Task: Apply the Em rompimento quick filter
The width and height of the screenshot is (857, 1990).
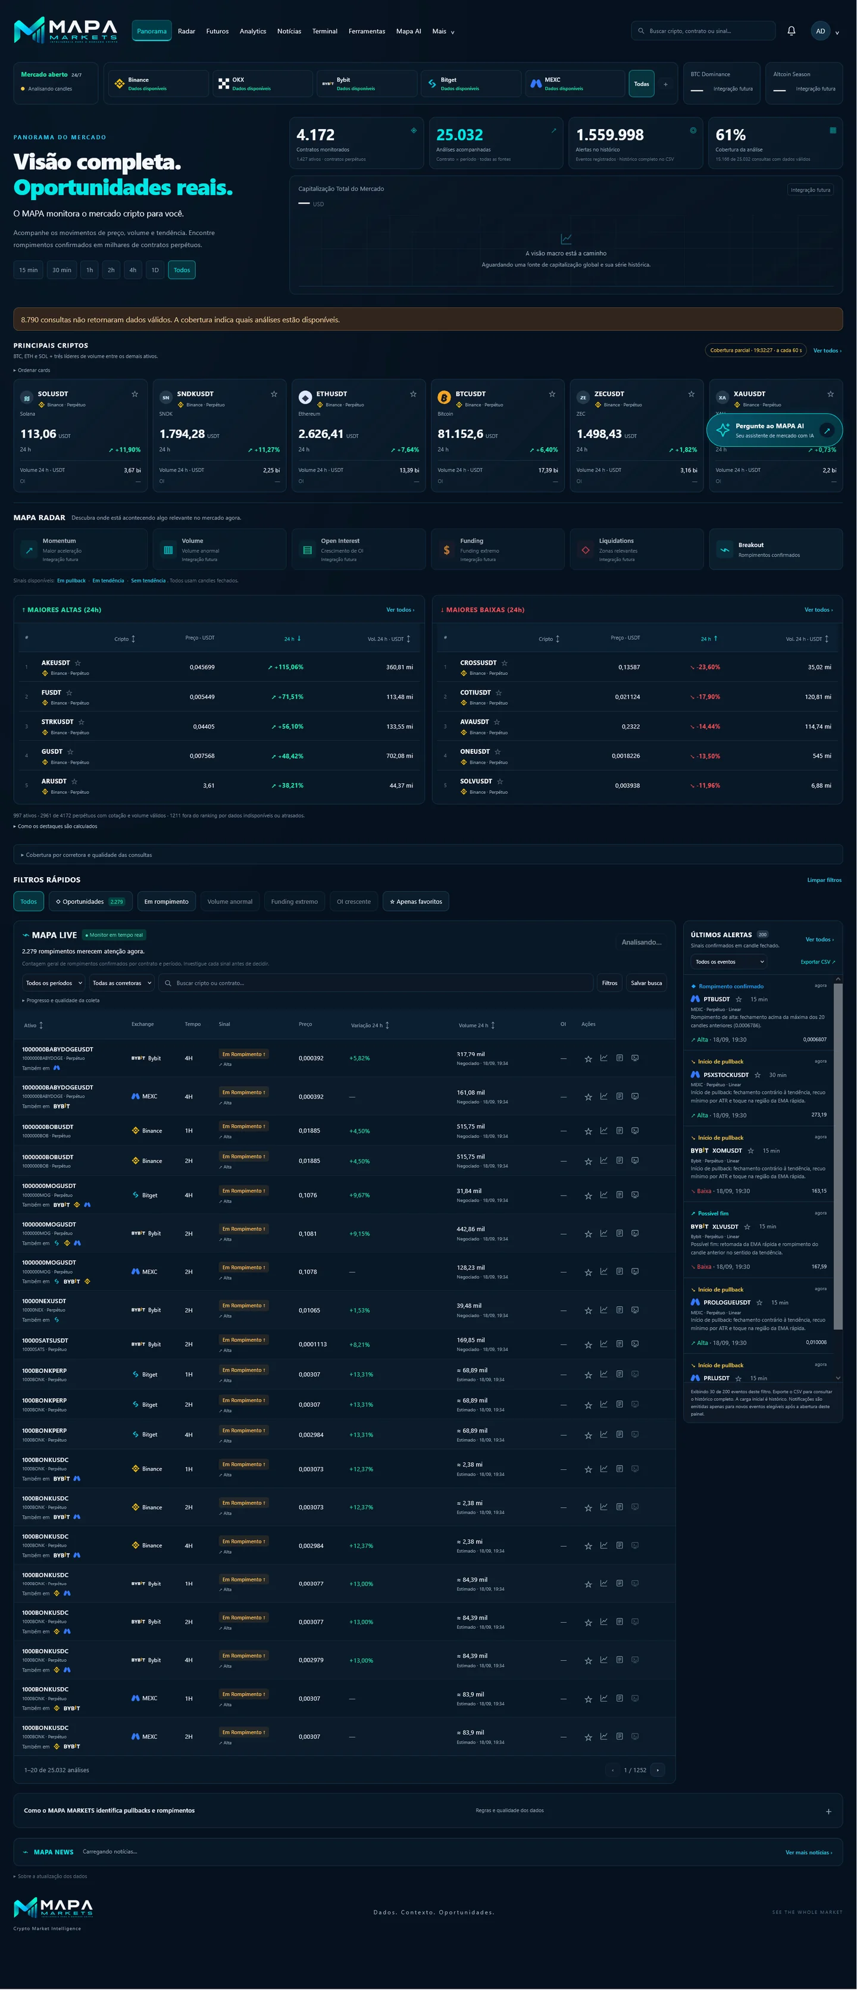Action: coord(166,902)
